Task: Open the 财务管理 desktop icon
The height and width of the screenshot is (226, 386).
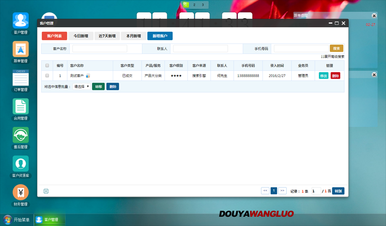Action: [21, 192]
